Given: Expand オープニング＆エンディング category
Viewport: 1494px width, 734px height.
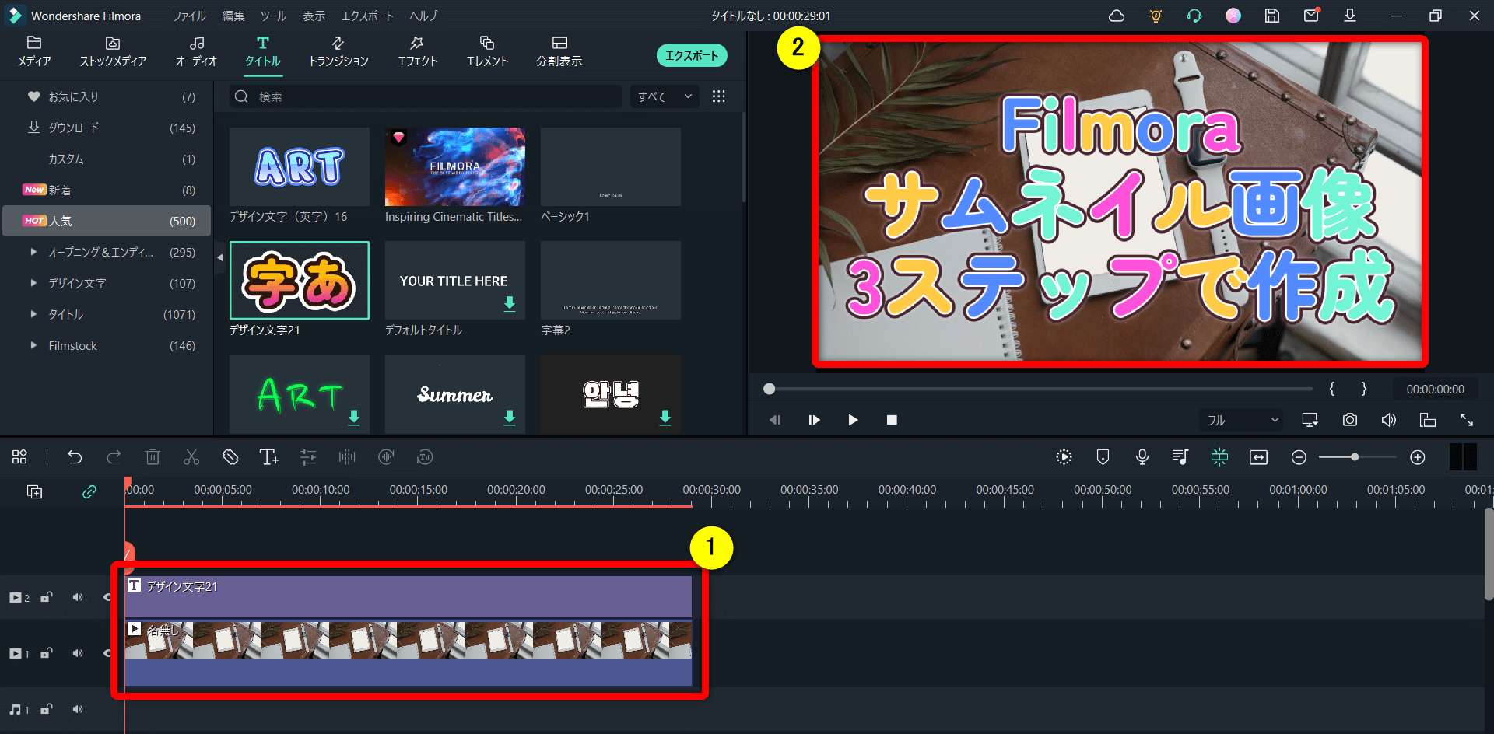Looking at the screenshot, I should 33,252.
